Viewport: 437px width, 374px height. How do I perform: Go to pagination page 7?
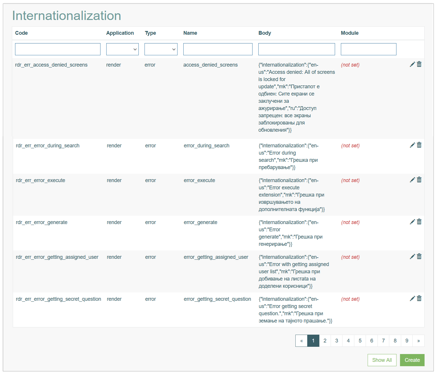(383, 341)
